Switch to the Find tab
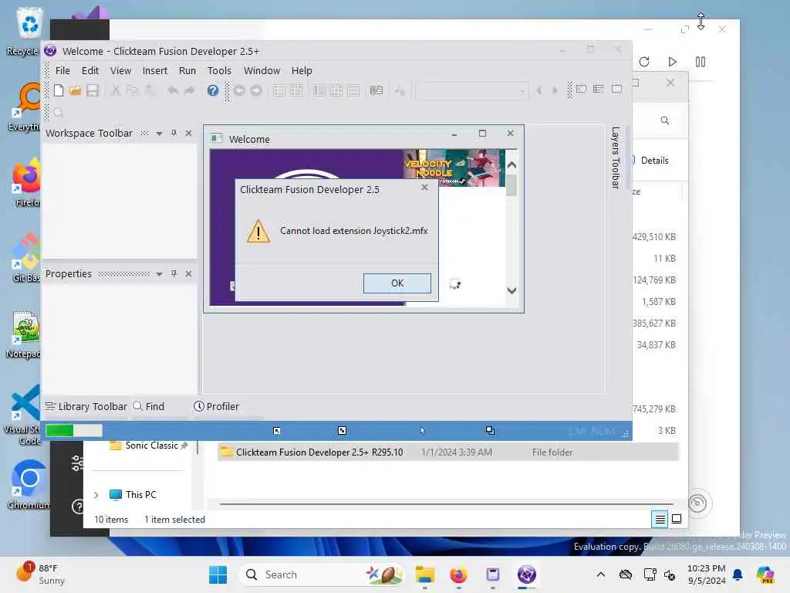The image size is (790, 593). pos(149,406)
